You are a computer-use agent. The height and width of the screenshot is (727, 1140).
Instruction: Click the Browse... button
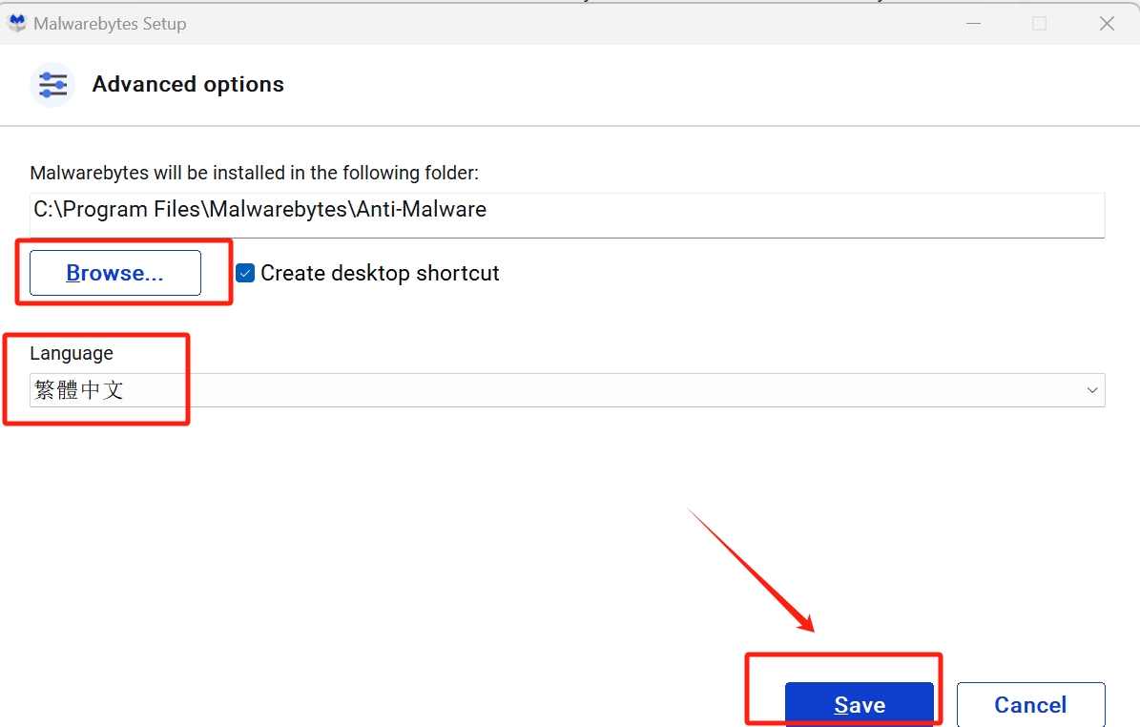115,273
